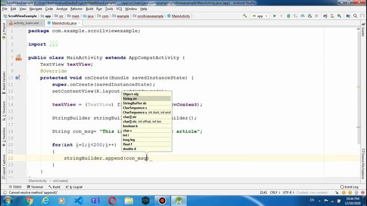Open the Favorites sidebar panel
Viewport: 367px width, 206px height.
click(3, 137)
